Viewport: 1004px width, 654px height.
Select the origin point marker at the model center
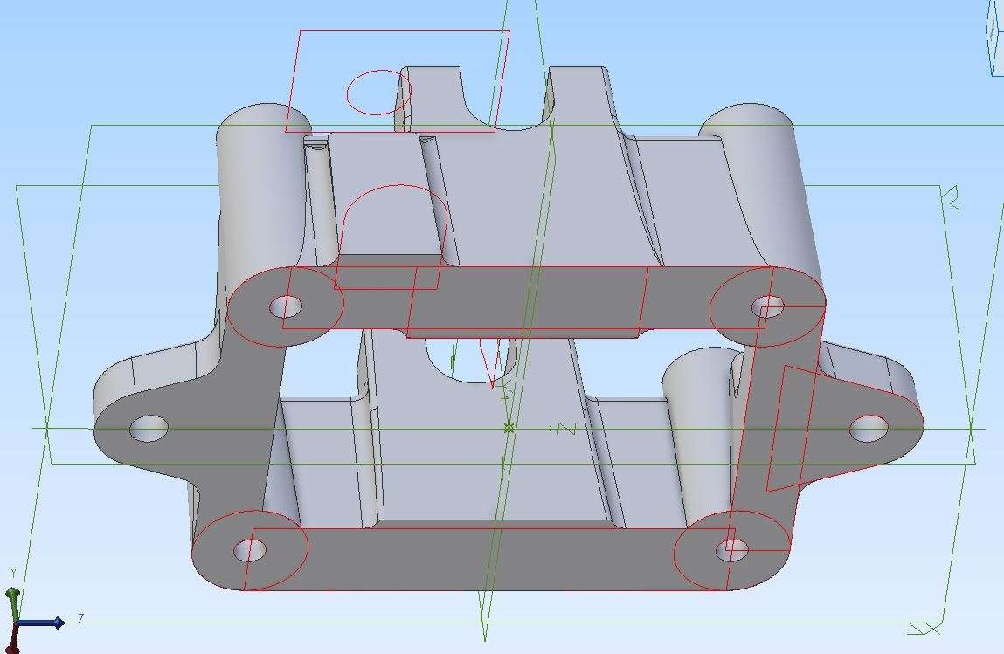click(x=509, y=428)
